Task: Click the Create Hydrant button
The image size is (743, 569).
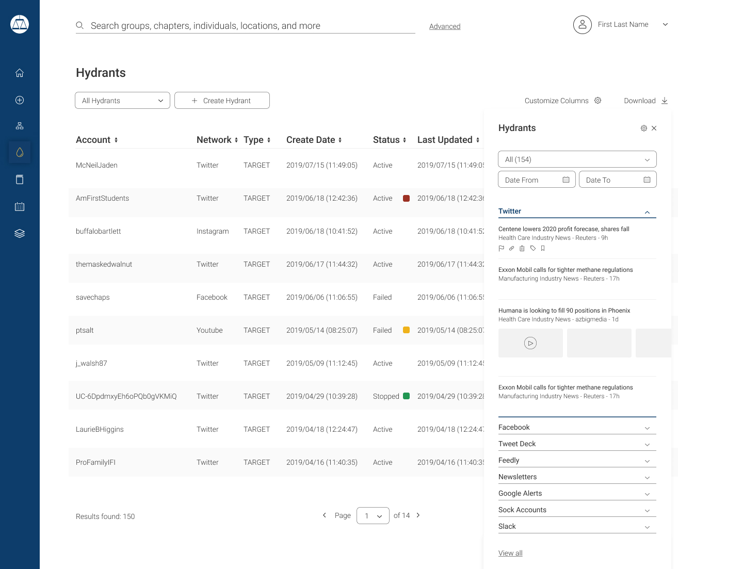Action: click(222, 101)
